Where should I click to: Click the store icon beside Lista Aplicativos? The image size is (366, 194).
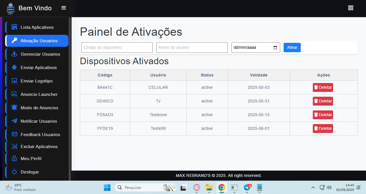pyautogui.click(x=14, y=27)
